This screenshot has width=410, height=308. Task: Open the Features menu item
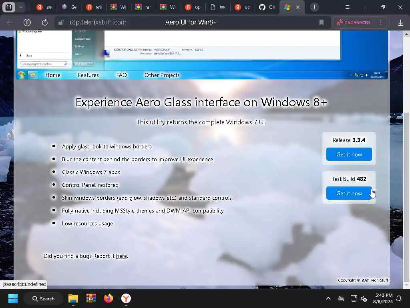click(88, 75)
